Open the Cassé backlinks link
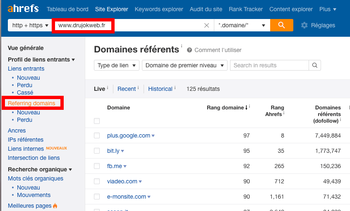This screenshot has height=211, width=350. (x=25, y=92)
